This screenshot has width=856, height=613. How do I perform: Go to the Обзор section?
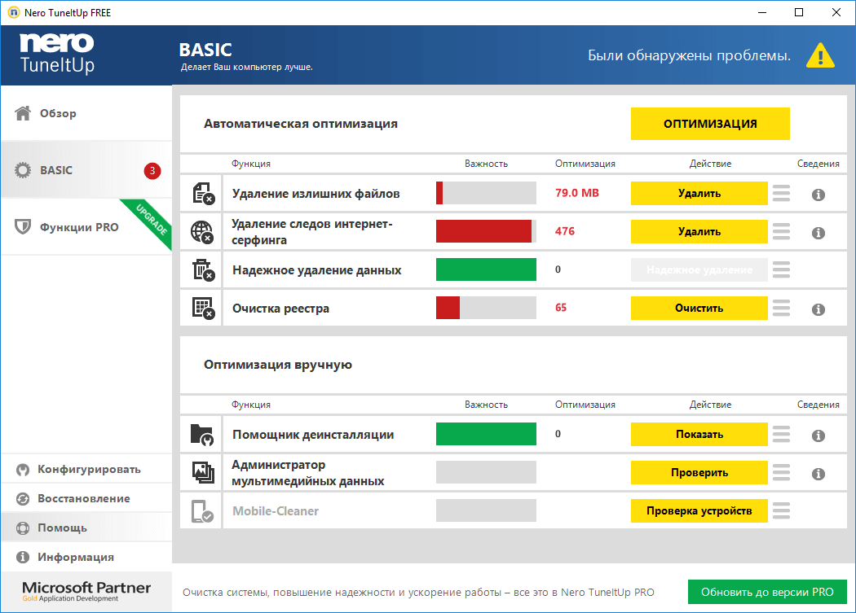(86, 113)
